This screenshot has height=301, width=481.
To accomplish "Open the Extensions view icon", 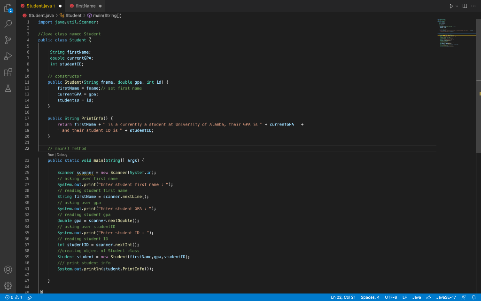I will click(8, 73).
